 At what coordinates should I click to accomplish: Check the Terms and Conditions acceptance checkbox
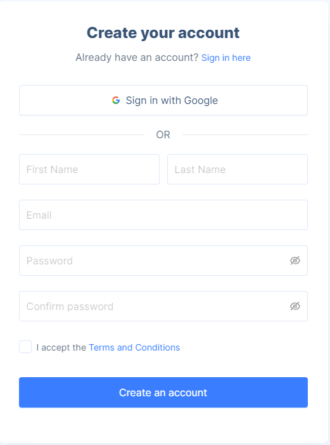coord(25,347)
